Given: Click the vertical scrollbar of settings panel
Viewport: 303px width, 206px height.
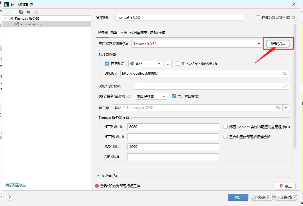Looking at the screenshot, I should (295, 86).
